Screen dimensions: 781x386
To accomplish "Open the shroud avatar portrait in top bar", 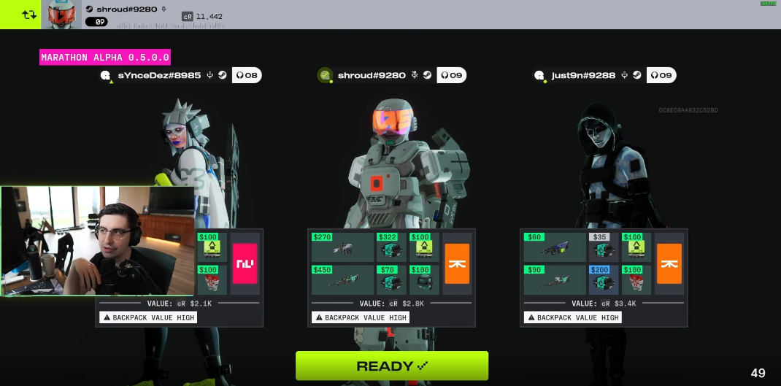I will 61,15.
